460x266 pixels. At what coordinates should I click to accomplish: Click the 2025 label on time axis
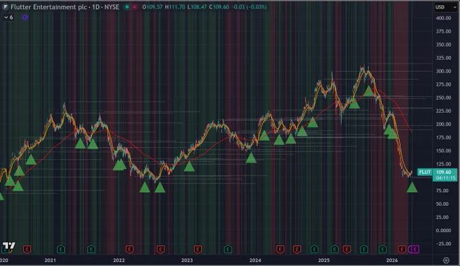[324, 260]
